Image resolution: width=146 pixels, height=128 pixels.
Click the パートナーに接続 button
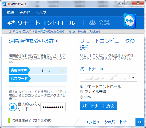click(x=98, y=106)
